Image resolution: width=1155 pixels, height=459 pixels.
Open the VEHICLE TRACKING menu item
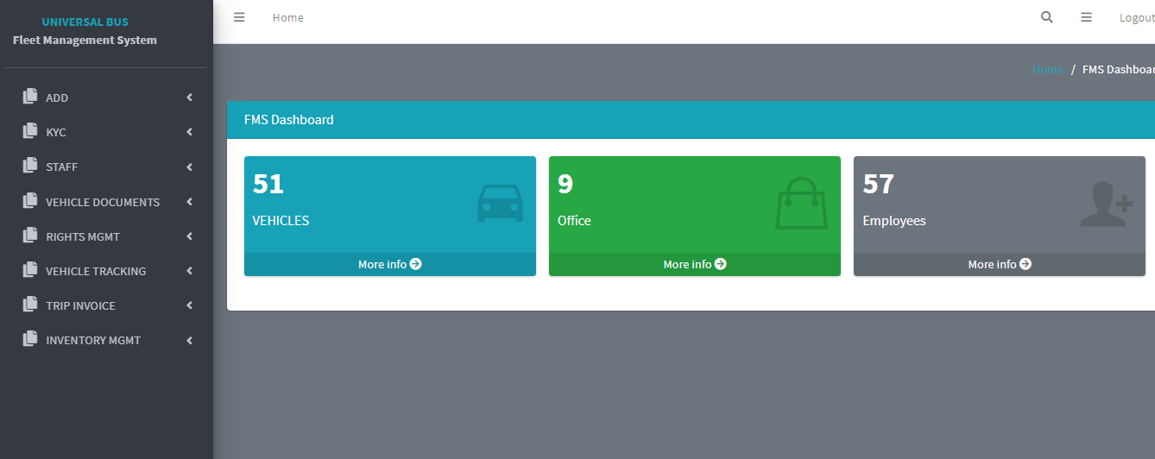click(x=106, y=271)
